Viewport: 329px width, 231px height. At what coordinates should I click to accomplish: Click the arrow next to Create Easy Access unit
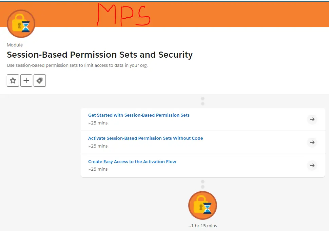pyautogui.click(x=312, y=166)
